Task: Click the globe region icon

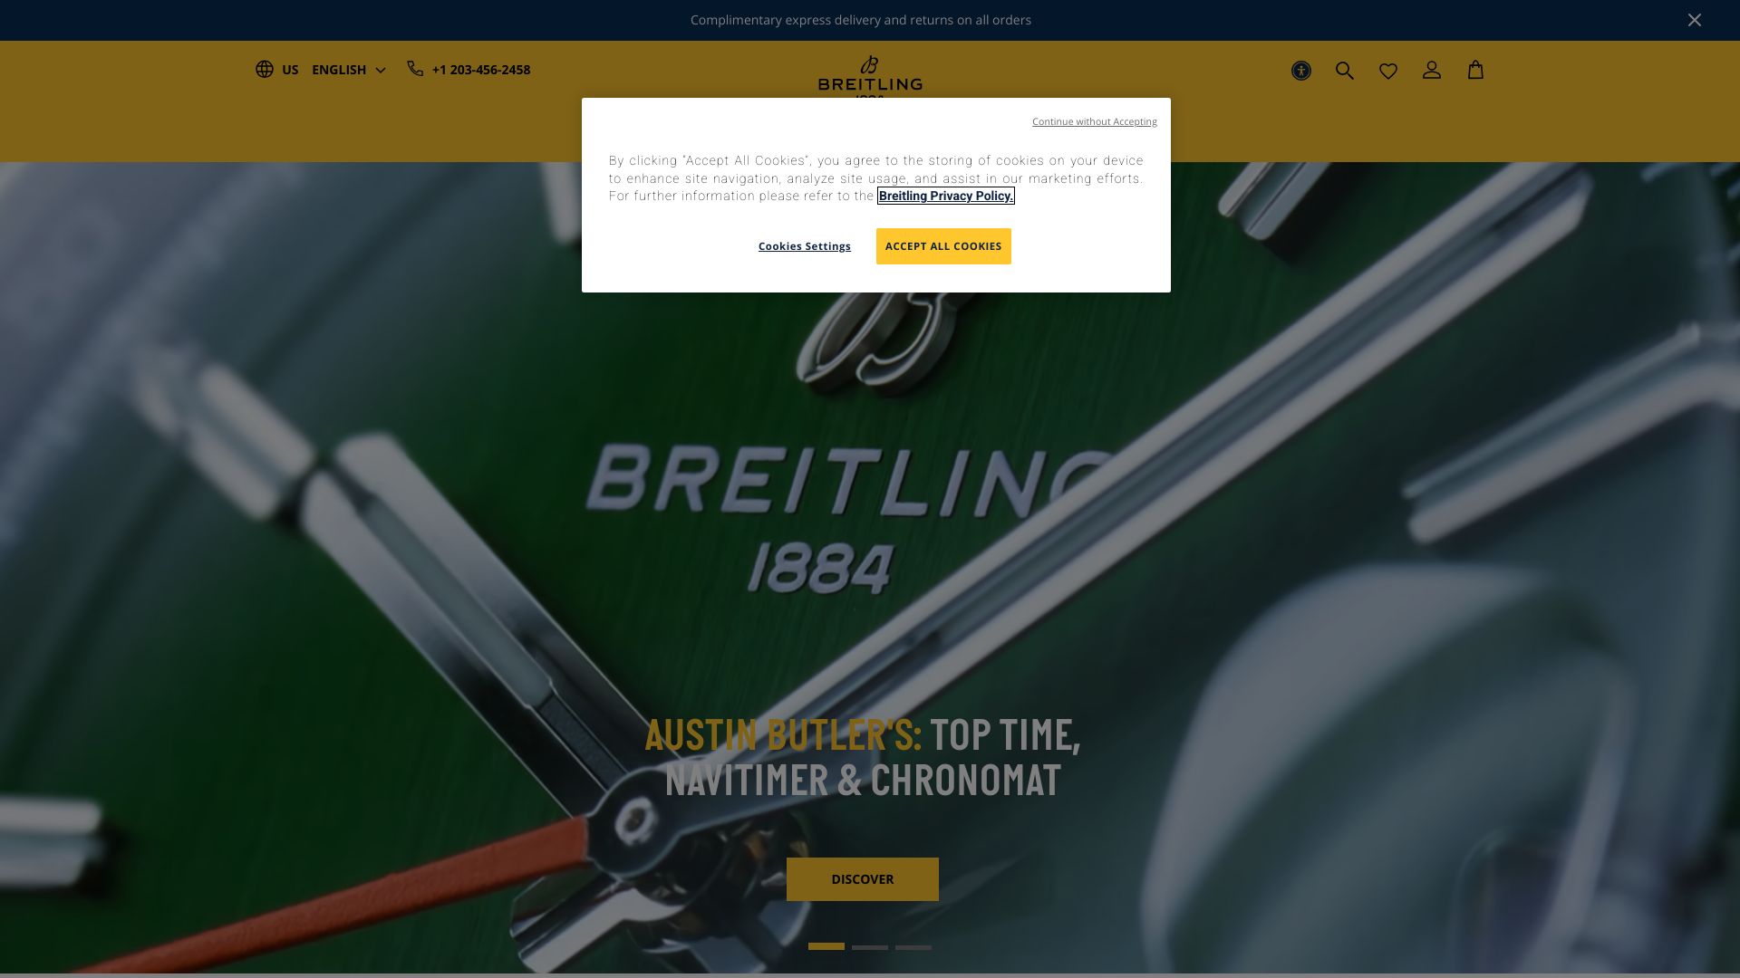Action: [x=265, y=70]
